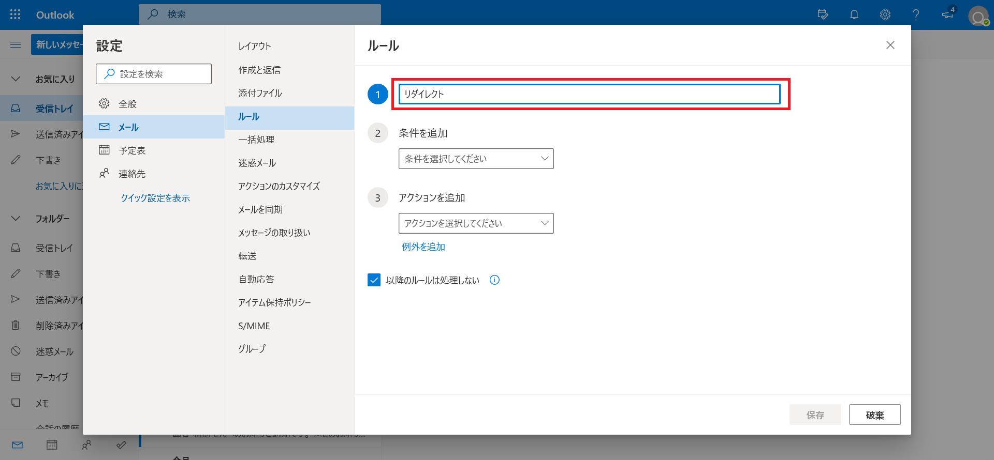Open settings gear in top bar
Viewport: 994px width, 460px height.
point(885,14)
